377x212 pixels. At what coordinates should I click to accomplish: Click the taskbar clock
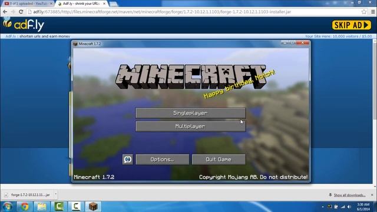[x=363, y=207]
